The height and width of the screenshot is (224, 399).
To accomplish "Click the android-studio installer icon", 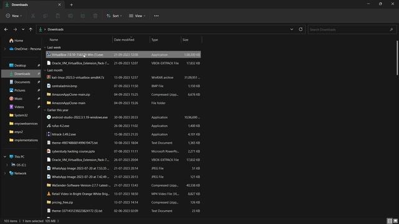I will tap(49, 117).
